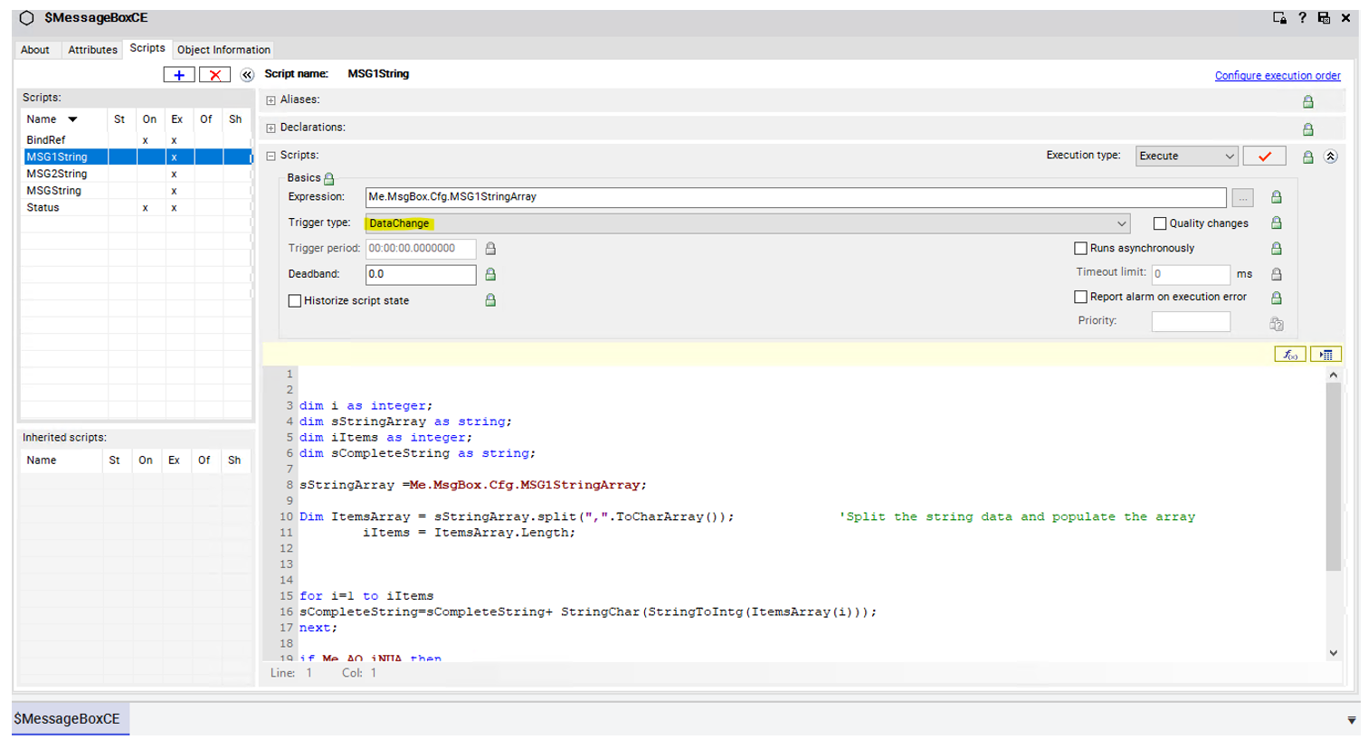The height and width of the screenshot is (749, 1368).
Task: Click the Timeout limit field
Action: pyautogui.click(x=1191, y=274)
